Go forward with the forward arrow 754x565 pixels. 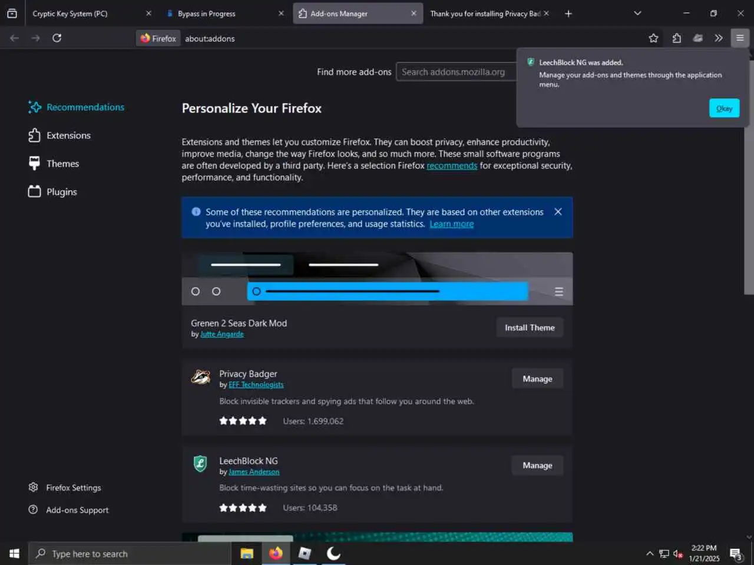[x=36, y=38]
